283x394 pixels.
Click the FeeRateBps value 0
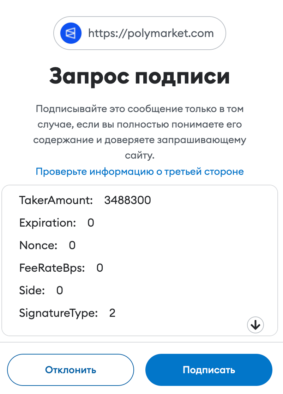(x=100, y=268)
